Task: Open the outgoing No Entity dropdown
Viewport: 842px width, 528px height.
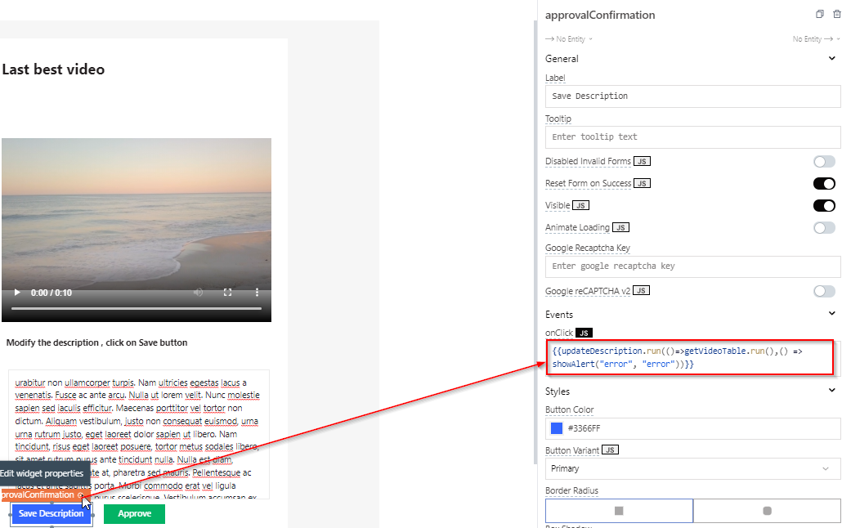Action: (x=816, y=38)
